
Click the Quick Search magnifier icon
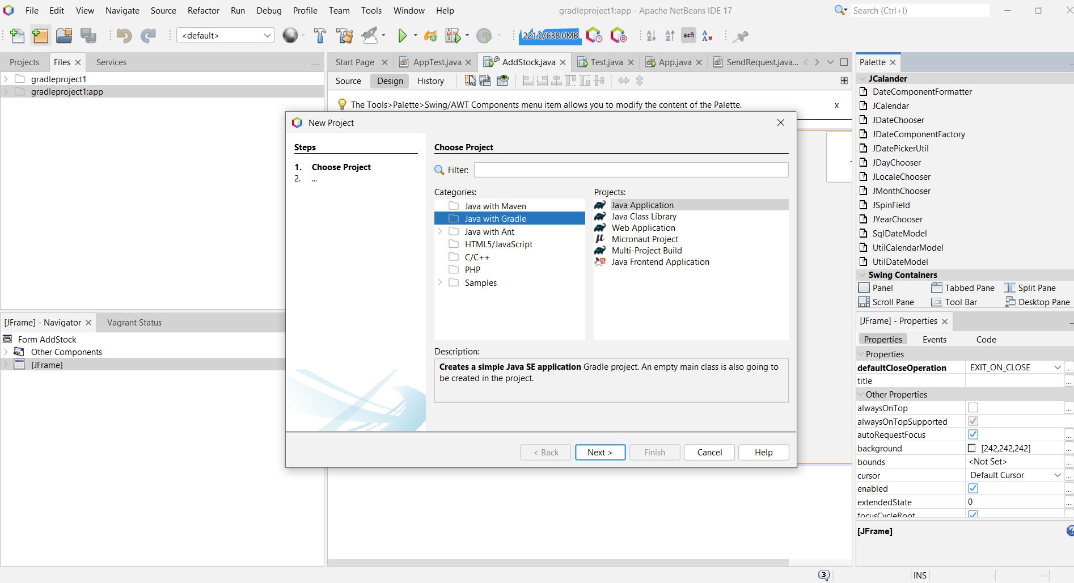click(840, 10)
